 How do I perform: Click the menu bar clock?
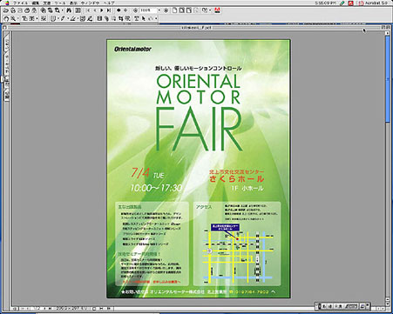327,3
